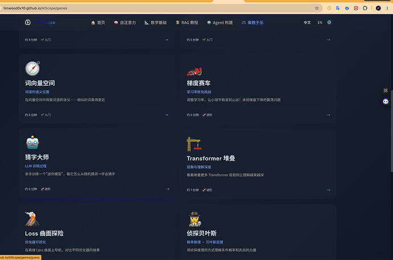Click the page vertical scrollbar thumb
This screenshot has width=393, height=260.
click(x=392, y=131)
